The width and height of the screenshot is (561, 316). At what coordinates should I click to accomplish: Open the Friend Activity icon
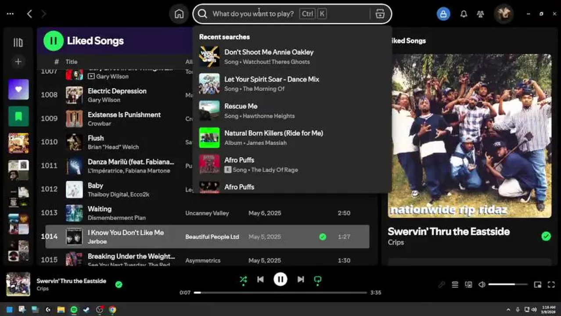[x=480, y=14]
